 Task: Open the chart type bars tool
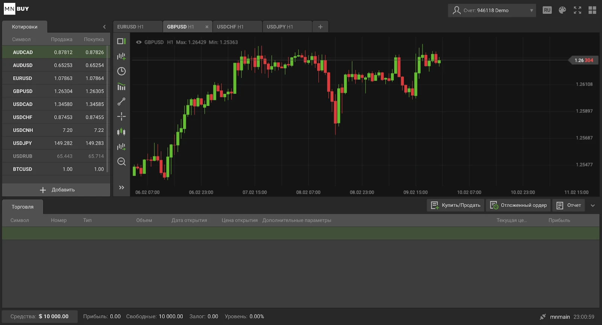[121, 56]
